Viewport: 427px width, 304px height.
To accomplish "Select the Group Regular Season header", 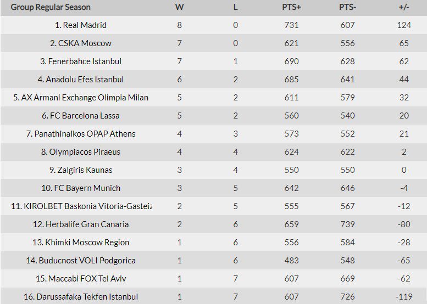I will tap(51, 7).
